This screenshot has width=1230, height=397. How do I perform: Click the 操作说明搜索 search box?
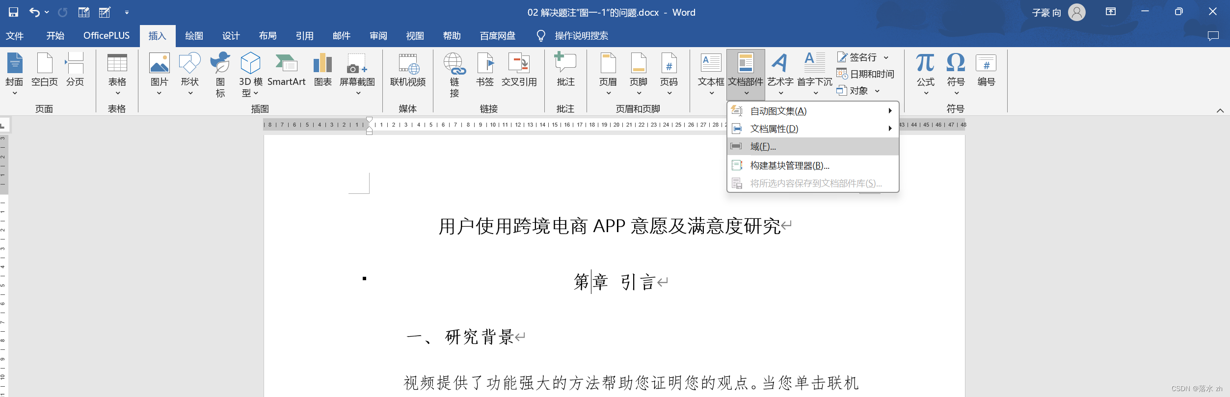coord(572,36)
